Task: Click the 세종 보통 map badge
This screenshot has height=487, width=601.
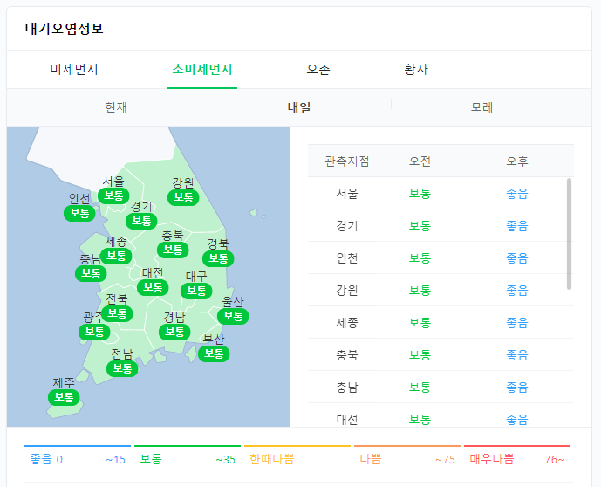Action: click(116, 256)
